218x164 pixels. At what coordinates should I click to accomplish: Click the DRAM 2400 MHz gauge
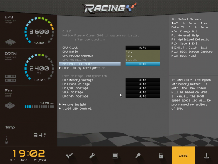point(39,68)
